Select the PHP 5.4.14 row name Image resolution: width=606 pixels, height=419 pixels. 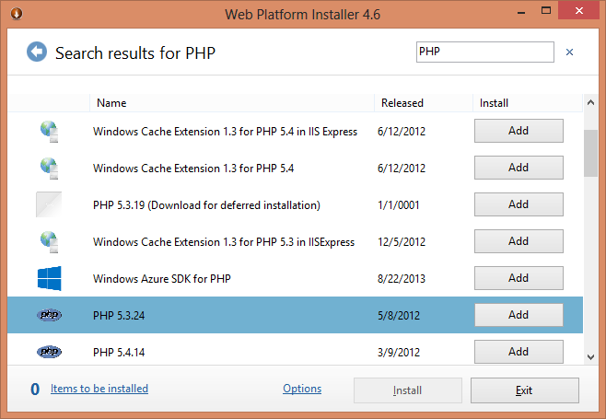pos(119,353)
